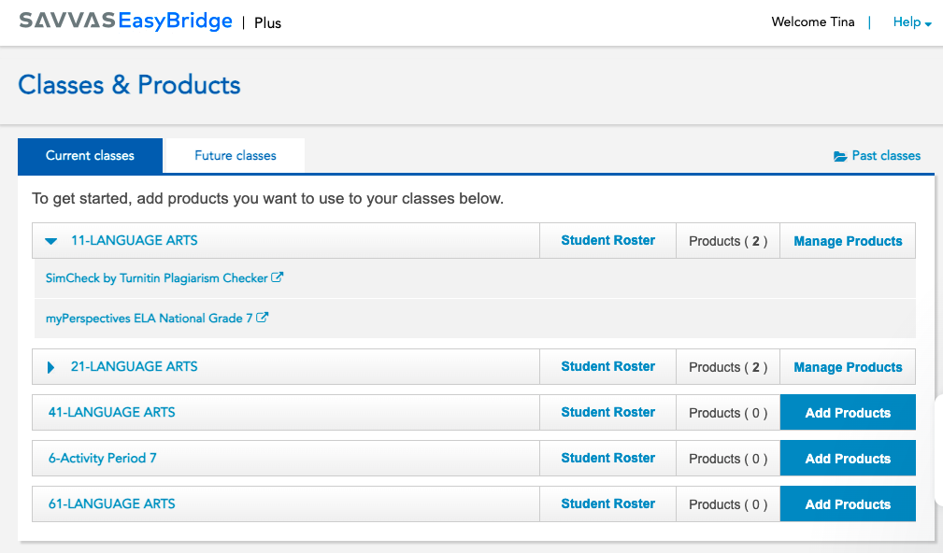Switch to the Current classes tab
This screenshot has width=943, height=553.
90,156
